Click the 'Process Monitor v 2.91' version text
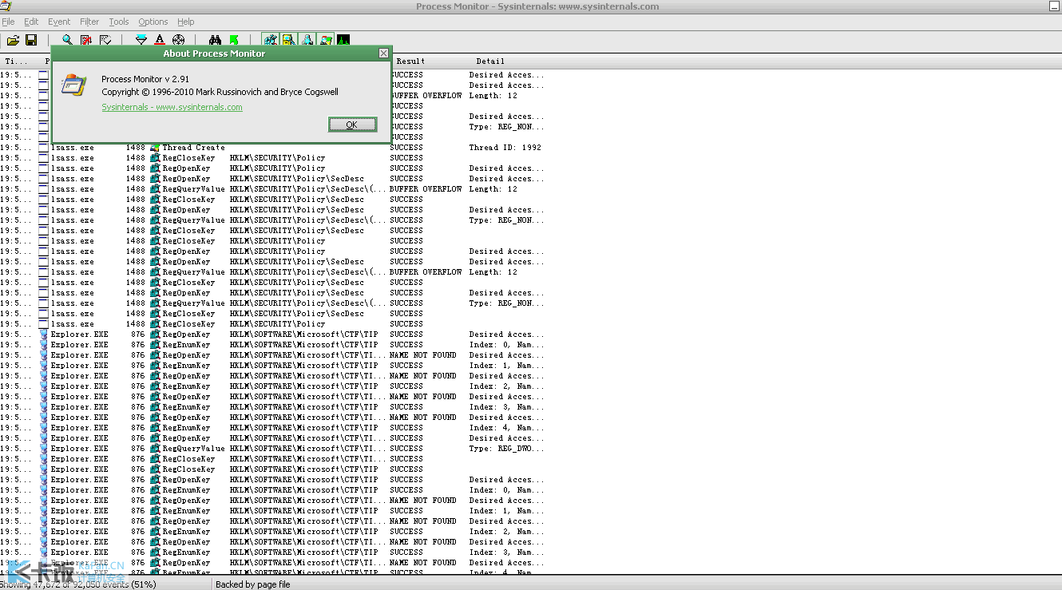The image size is (1062, 590). point(145,79)
